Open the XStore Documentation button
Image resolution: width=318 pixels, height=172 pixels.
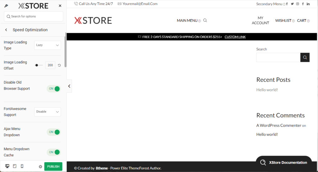point(284,162)
